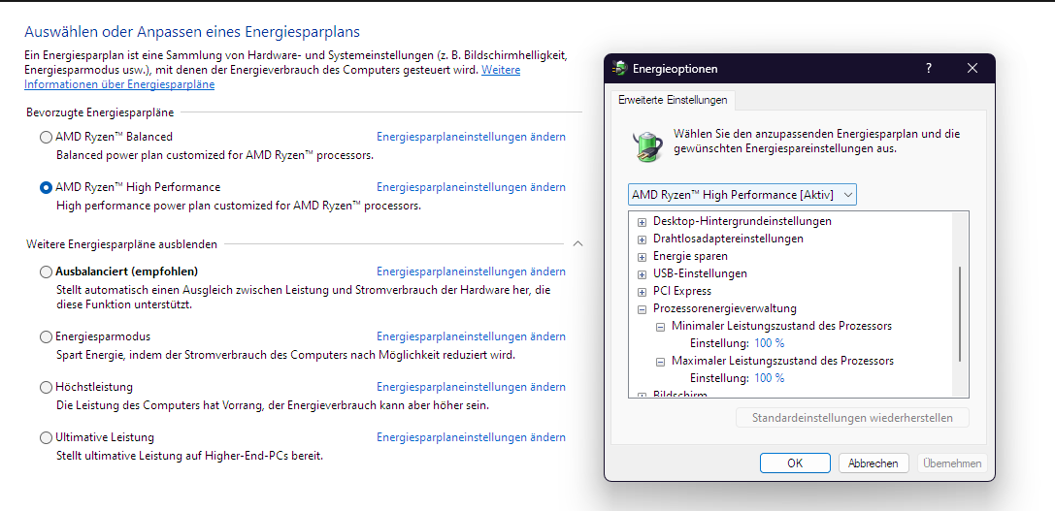1055x511 pixels.
Task: Close the Energieoptionen dialog
Action: 973,68
